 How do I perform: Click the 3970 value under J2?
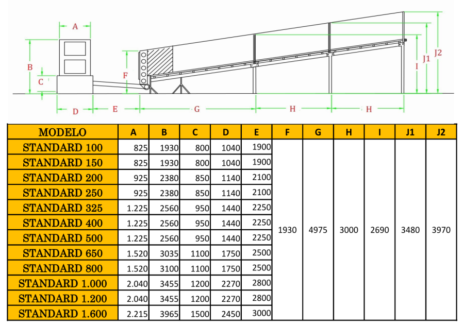441,230
